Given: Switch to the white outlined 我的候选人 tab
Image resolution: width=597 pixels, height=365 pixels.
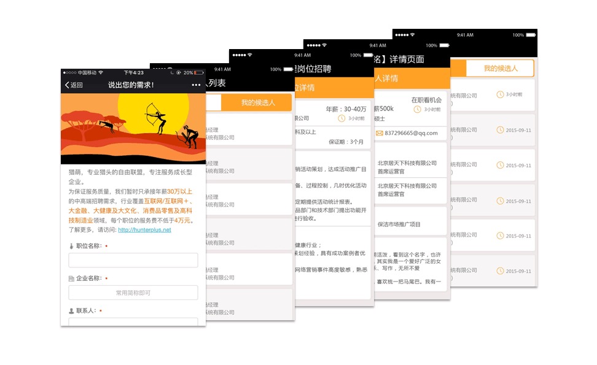Looking at the screenshot, I should pyautogui.click(x=500, y=69).
